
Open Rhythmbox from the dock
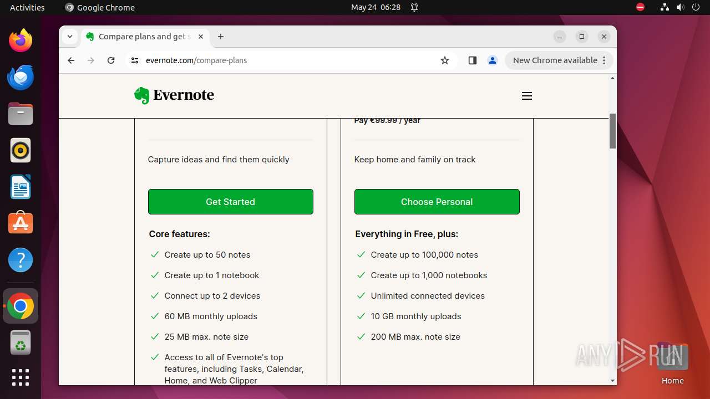coord(21,150)
